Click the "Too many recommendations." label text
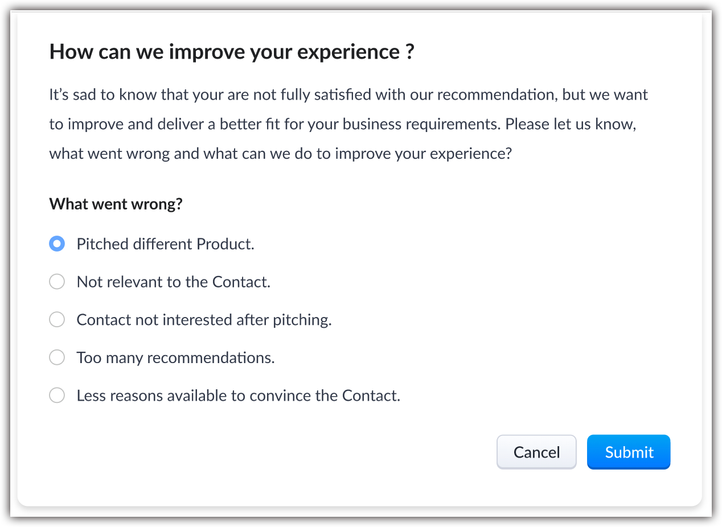 click(175, 357)
